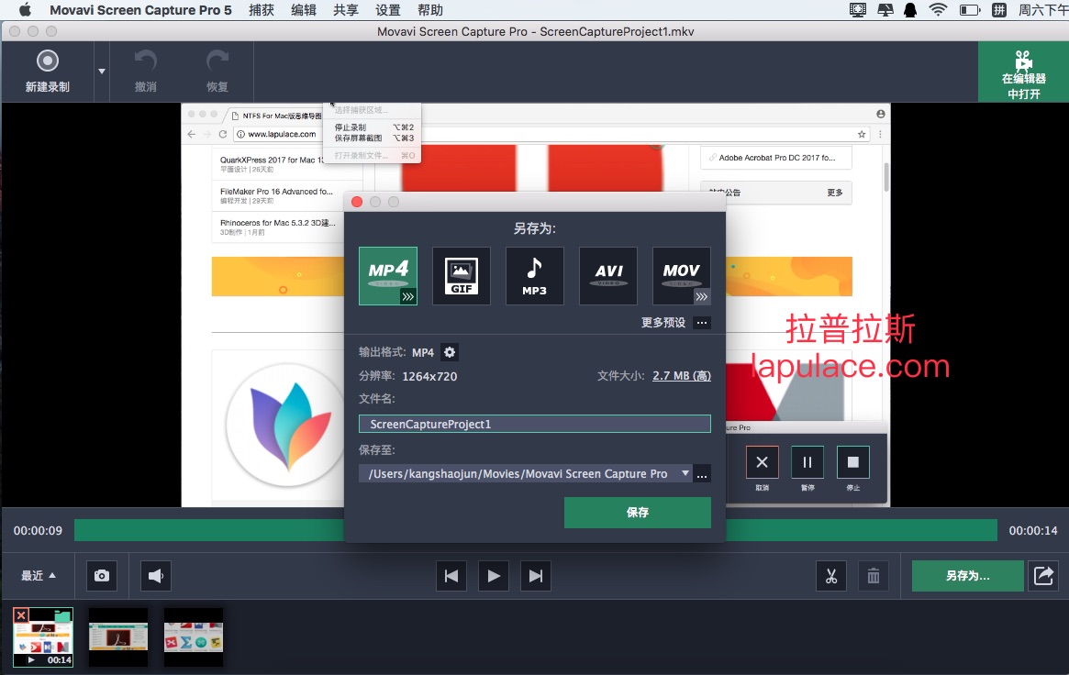The height and width of the screenshot is (675, 1069).
Task: Open the 设置 menu in menu bar
Action: pyautogui.click(x=388, y=10)
